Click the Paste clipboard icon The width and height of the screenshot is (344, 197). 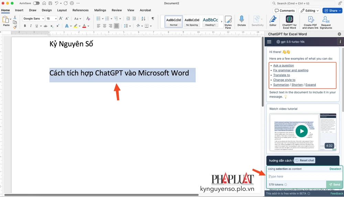pyautogui.click(x=6, y=20)
